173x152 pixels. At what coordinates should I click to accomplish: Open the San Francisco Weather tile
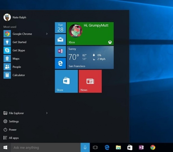[90, 57]
